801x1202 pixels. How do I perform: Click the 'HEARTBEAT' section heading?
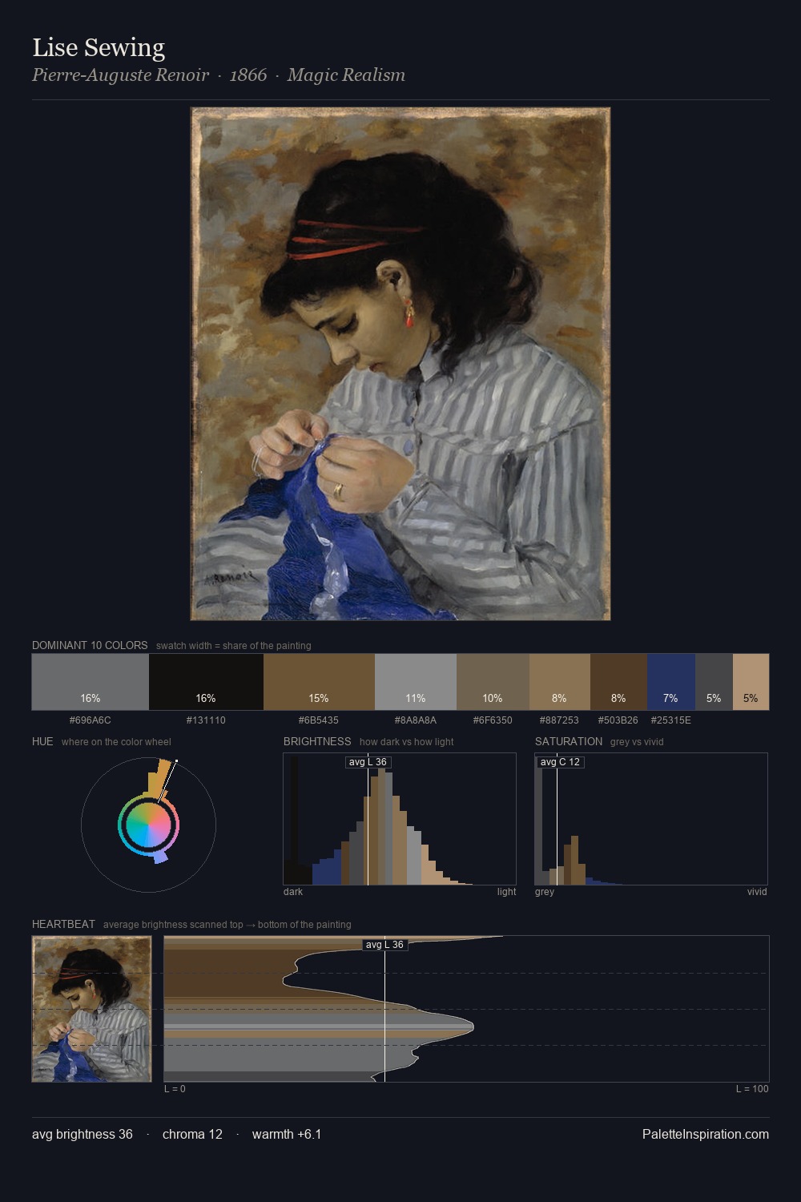pyautogui.click(x=63, y=924)
